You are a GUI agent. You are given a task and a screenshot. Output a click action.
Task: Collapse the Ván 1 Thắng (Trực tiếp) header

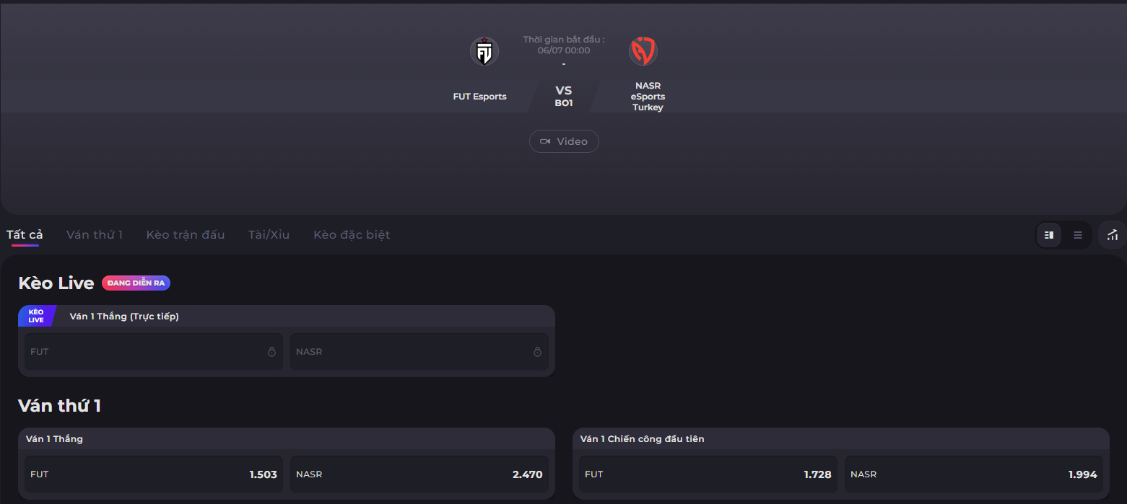287,317
